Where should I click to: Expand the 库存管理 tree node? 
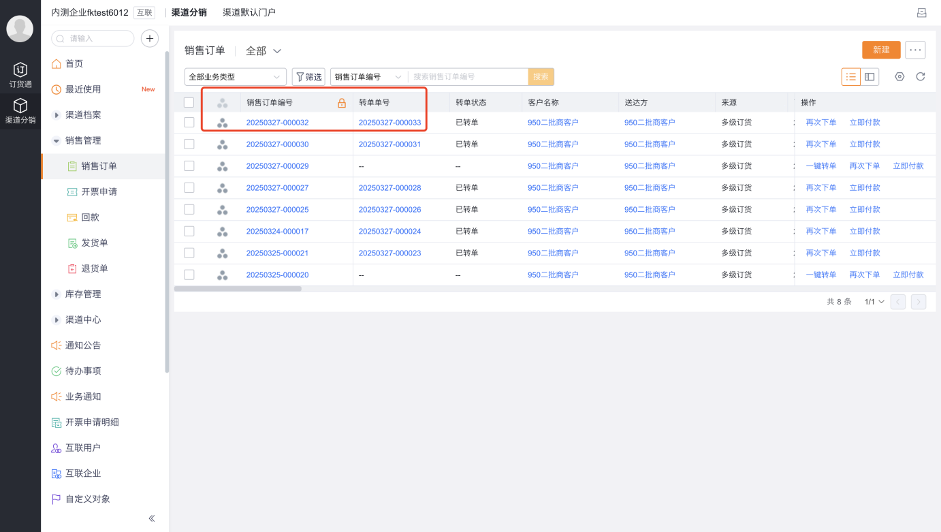click(57, 294)
